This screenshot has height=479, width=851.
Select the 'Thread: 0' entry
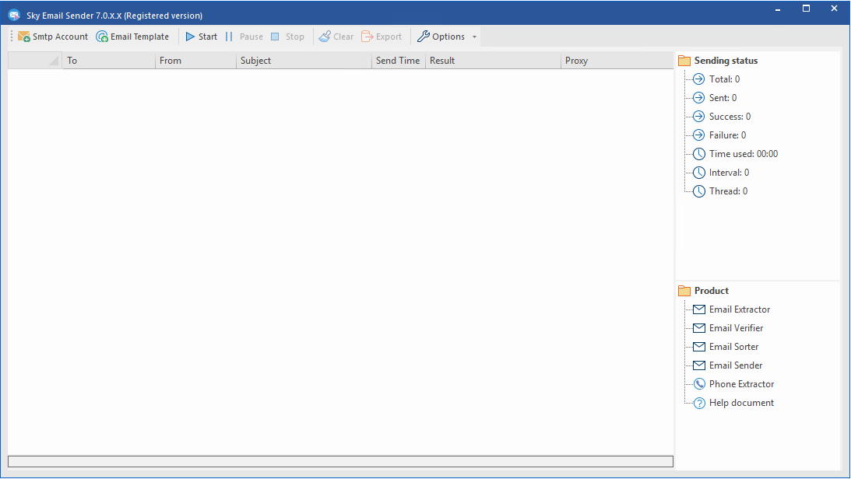pos(728,191)
